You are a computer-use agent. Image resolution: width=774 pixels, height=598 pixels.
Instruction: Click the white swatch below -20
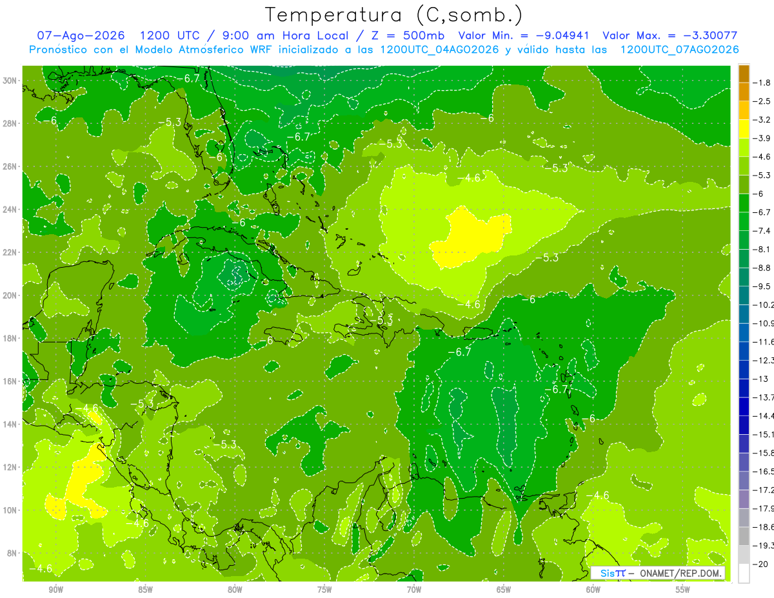744,573
